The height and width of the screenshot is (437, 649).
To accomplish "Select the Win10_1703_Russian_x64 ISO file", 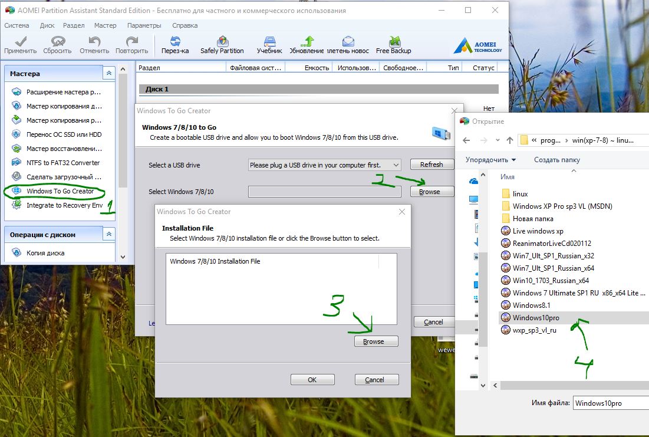I will [551, 281].
